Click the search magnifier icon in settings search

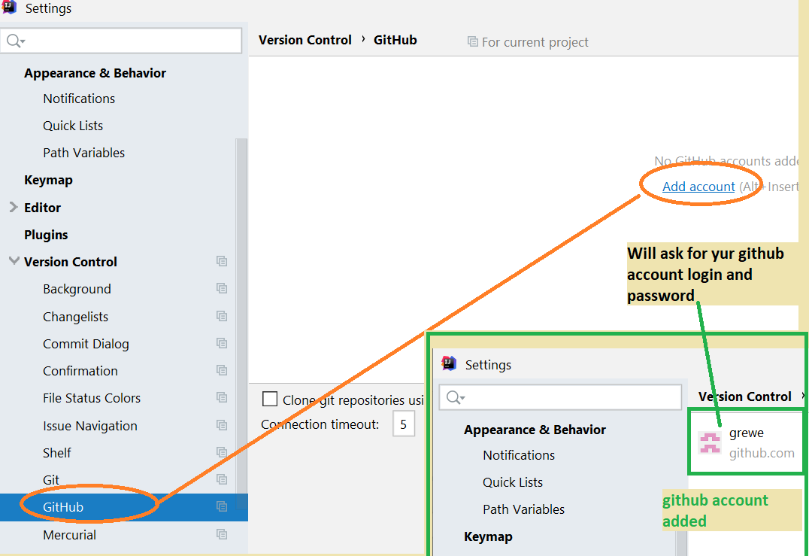(x=14, y=41)
